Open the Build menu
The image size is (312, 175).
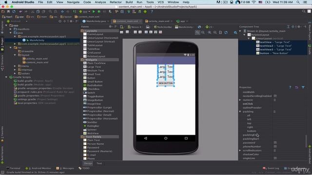[129, 2]
